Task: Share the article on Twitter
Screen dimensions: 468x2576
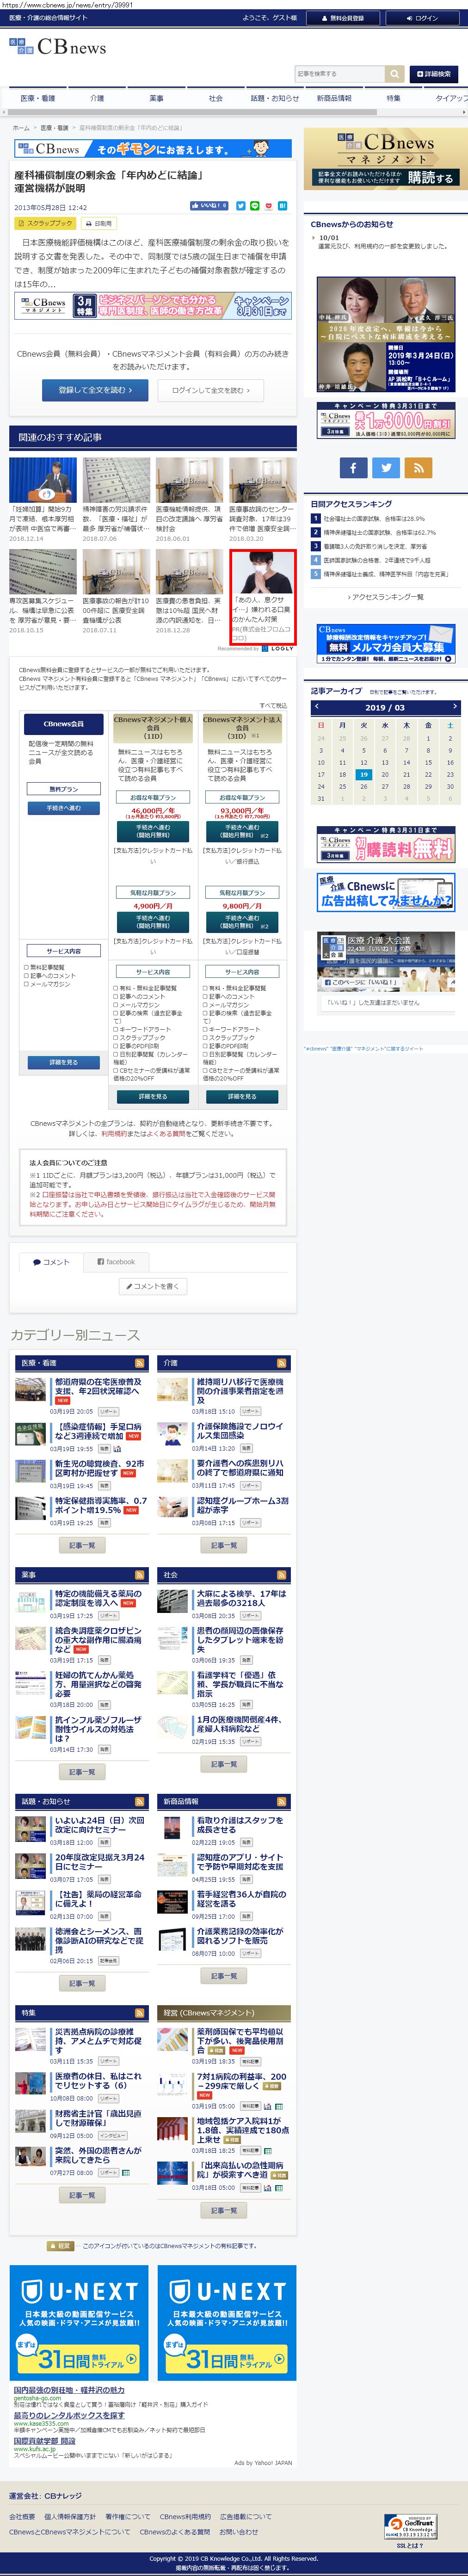Action: pos(240,206)
